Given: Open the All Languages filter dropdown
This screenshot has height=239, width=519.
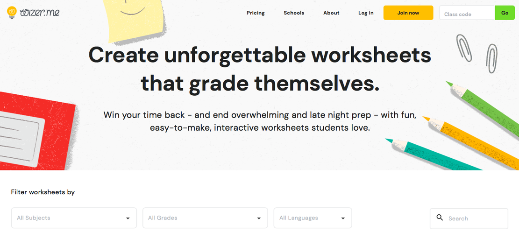Looking at the screenshot, I should 313,218.
